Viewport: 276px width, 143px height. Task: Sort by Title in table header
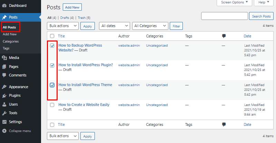pyautogui.click(x=61, y=36)
